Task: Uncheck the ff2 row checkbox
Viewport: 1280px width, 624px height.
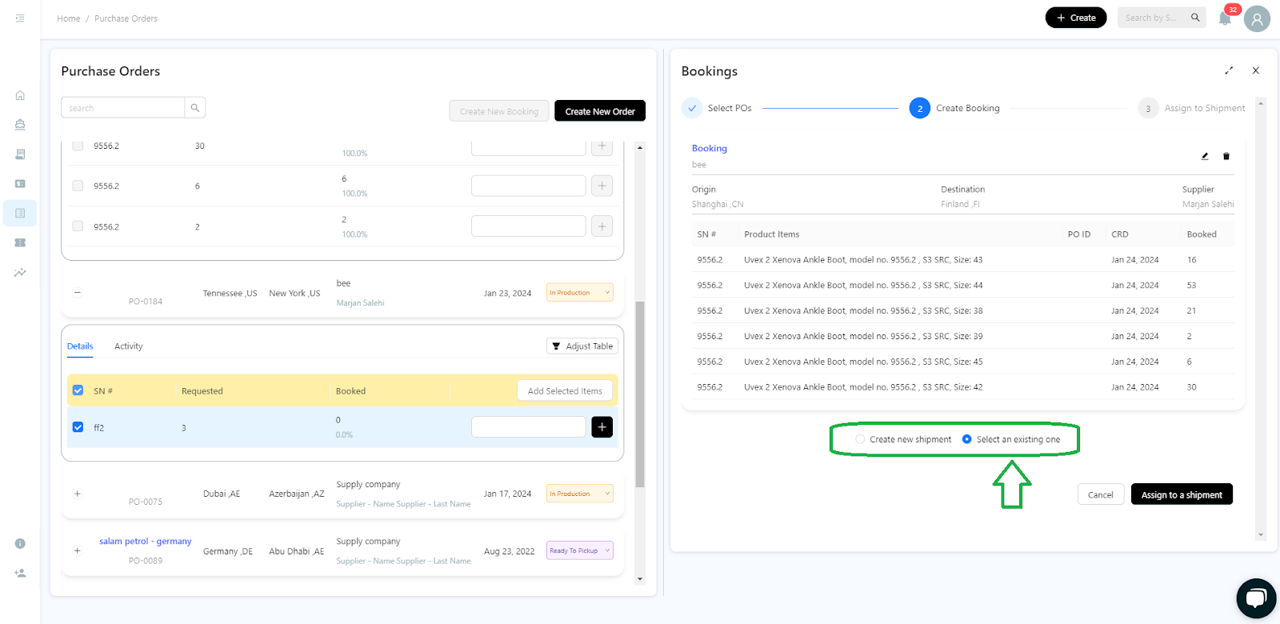Action: 78,427
